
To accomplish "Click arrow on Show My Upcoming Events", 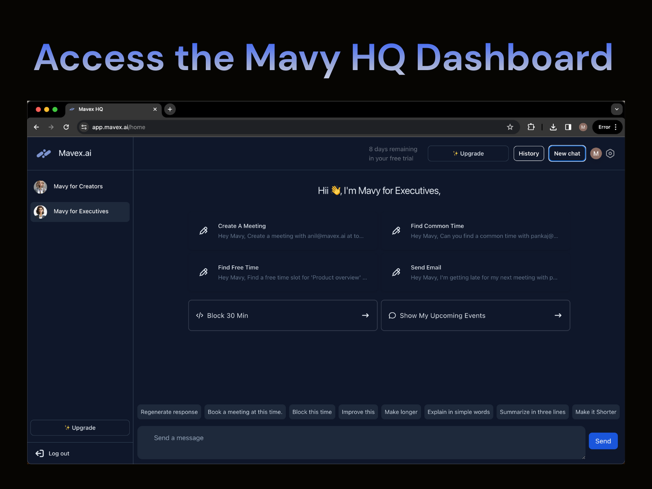I will pos(558,315).
